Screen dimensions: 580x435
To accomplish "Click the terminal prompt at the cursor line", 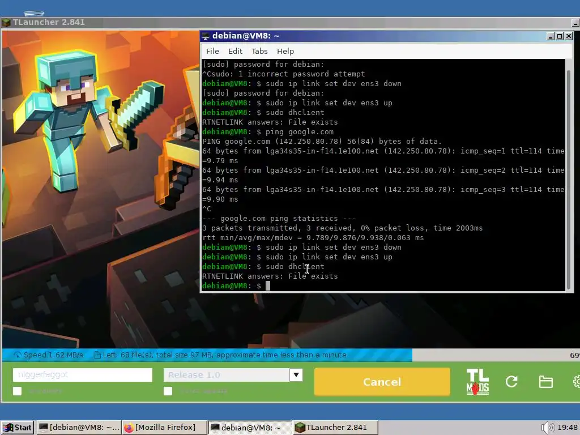I will click(x=236, y=286).
